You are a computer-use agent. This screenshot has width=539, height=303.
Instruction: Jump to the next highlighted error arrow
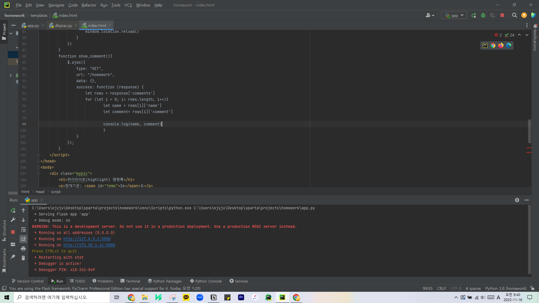[527, 35]
